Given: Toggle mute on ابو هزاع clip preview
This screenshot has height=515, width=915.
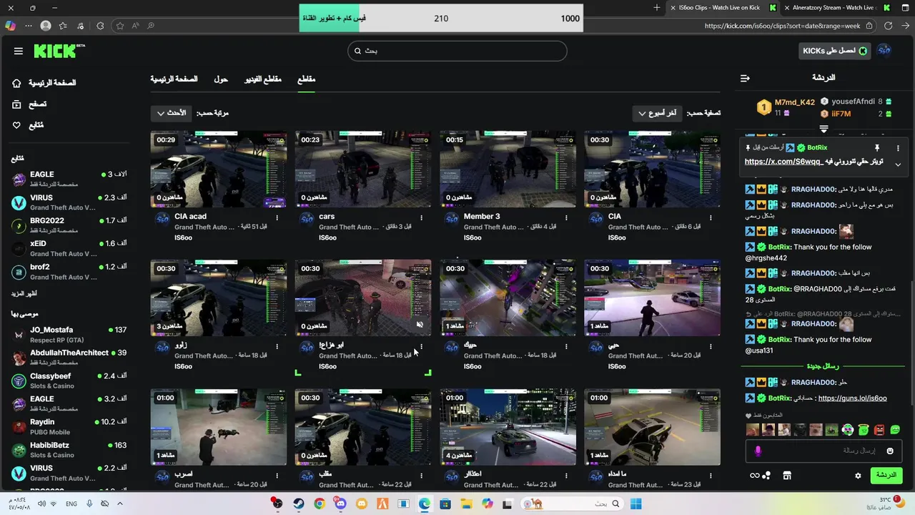Looking at the screenshot, I should pos(420,325).
